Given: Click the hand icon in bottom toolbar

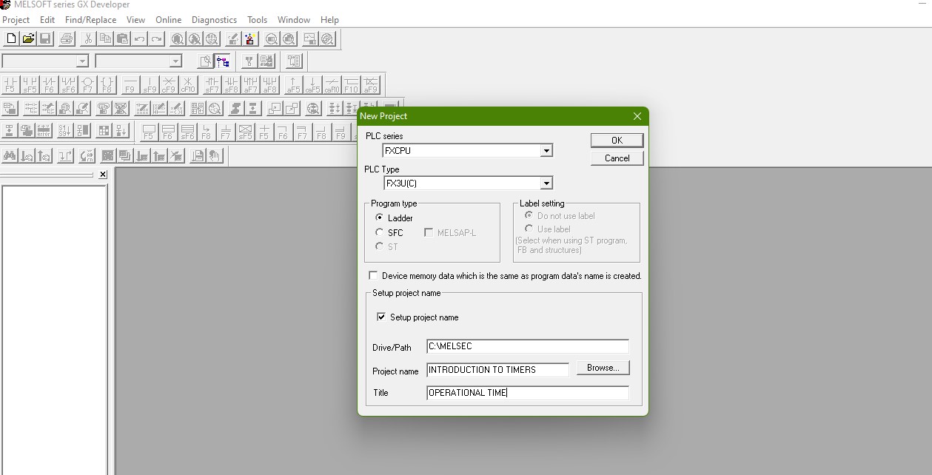Looking at the screenshot, I should tap(215, 155).
